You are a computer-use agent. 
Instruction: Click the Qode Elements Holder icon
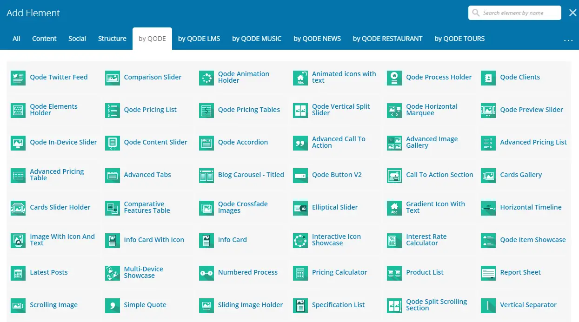point(18,110)
